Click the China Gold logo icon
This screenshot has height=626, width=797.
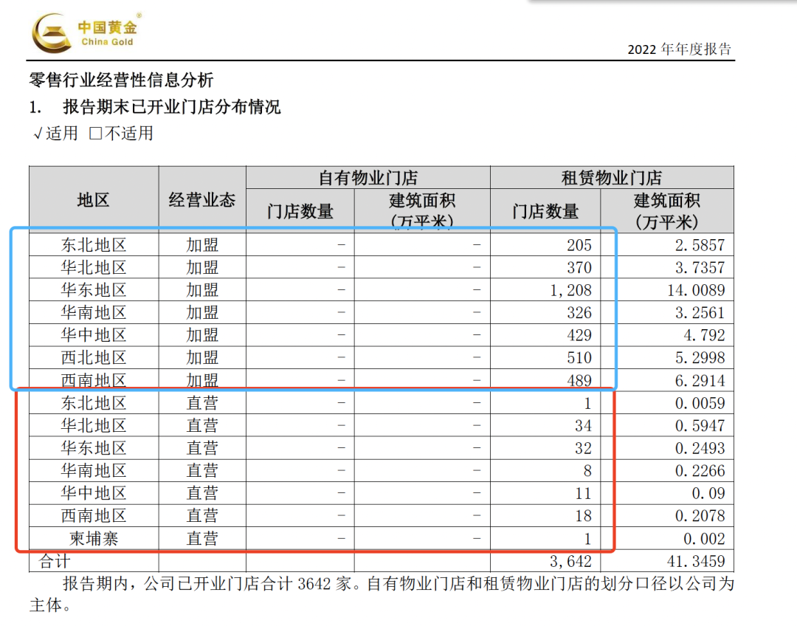click(50, 33)
